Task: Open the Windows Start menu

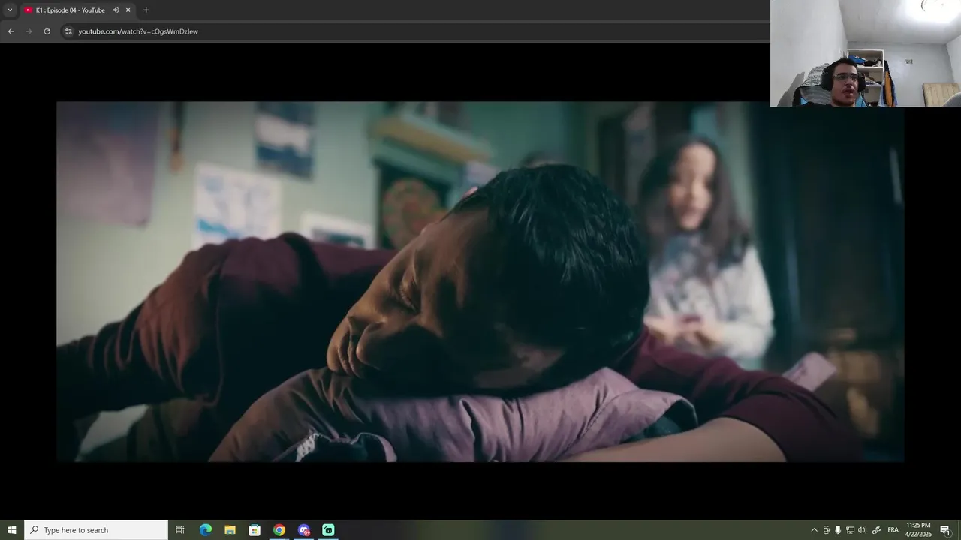Action: (x=12, y=530)
